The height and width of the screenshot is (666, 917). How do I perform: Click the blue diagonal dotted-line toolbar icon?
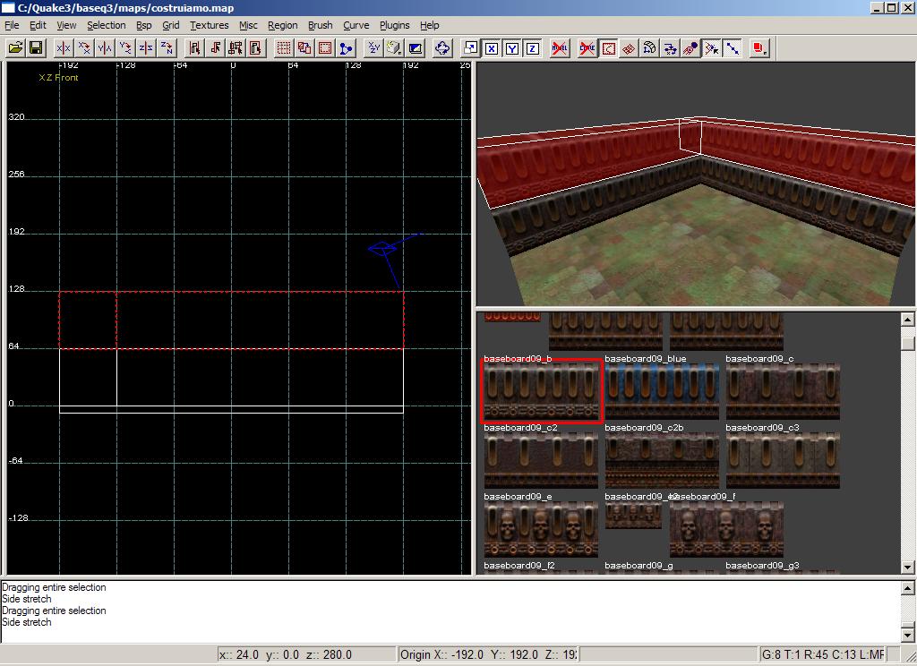point(733,48)
